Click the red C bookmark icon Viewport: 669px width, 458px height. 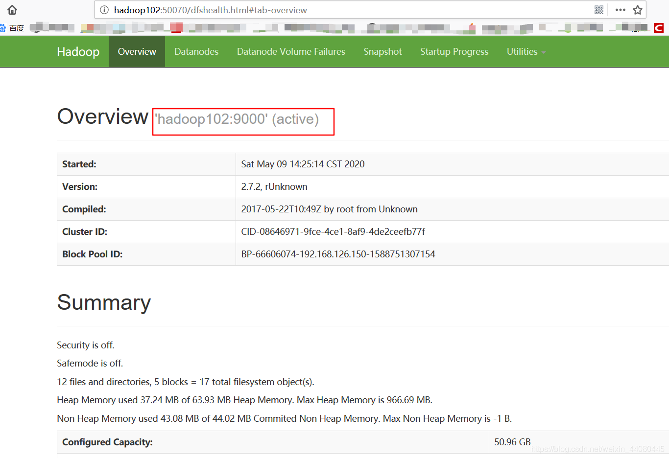pos(659,28)
